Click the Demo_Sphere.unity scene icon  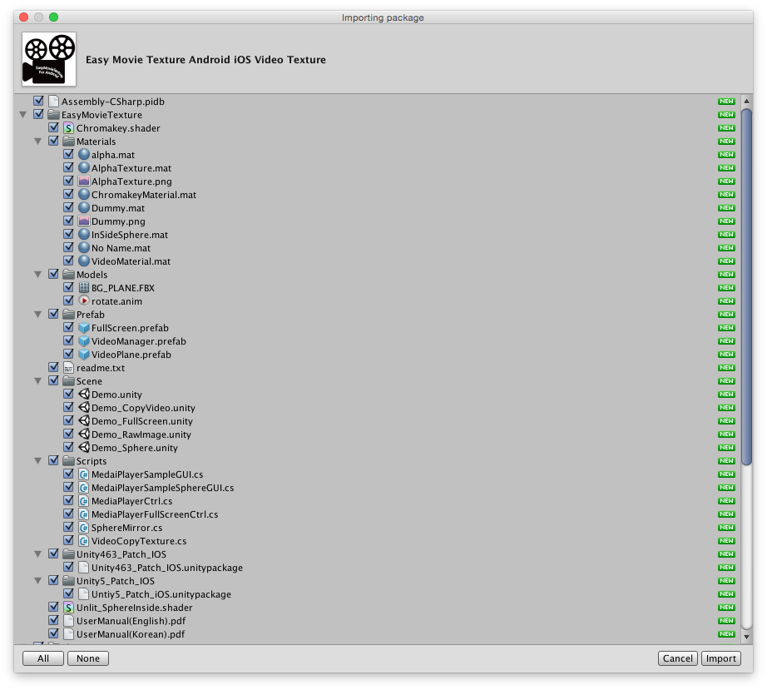[84, 447]
